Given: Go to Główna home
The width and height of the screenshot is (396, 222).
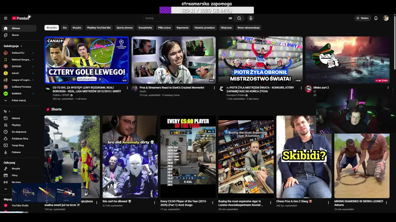Looking at the screenshot, I should [19, 28].
